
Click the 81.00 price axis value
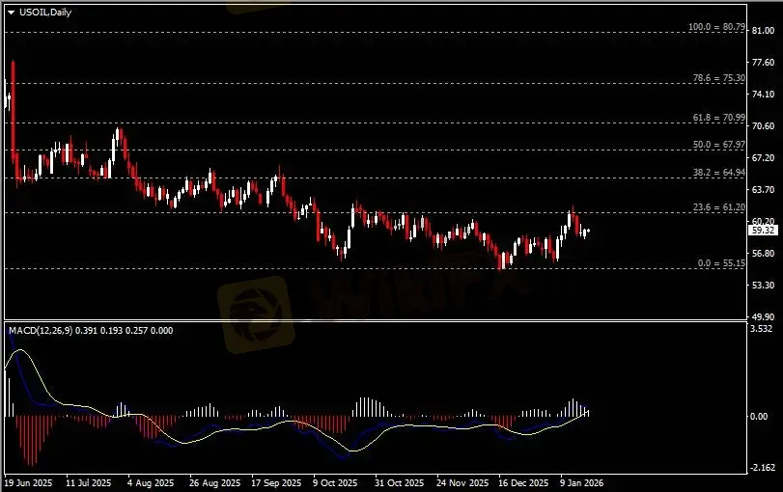[763, 31]
